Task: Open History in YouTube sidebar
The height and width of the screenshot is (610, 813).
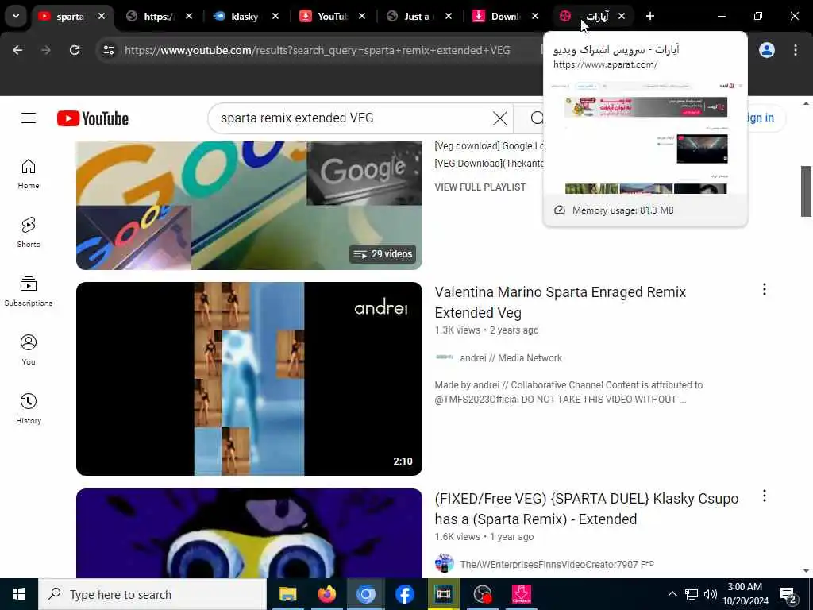Action: [x=29, y=409]
